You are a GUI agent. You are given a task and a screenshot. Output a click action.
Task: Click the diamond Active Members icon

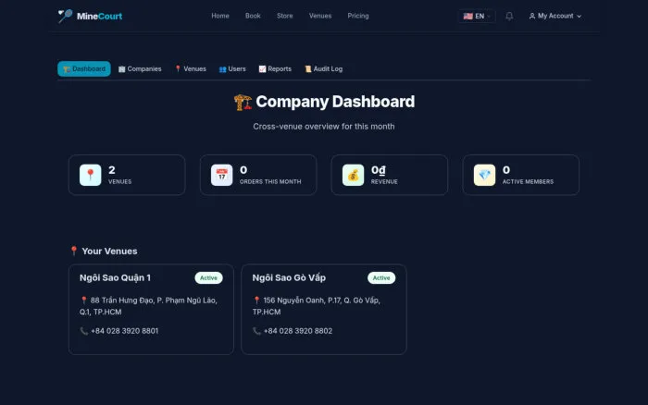(484, 175)
